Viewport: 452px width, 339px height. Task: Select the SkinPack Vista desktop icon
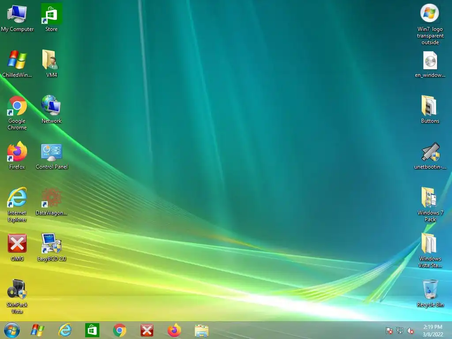(17, 297)
